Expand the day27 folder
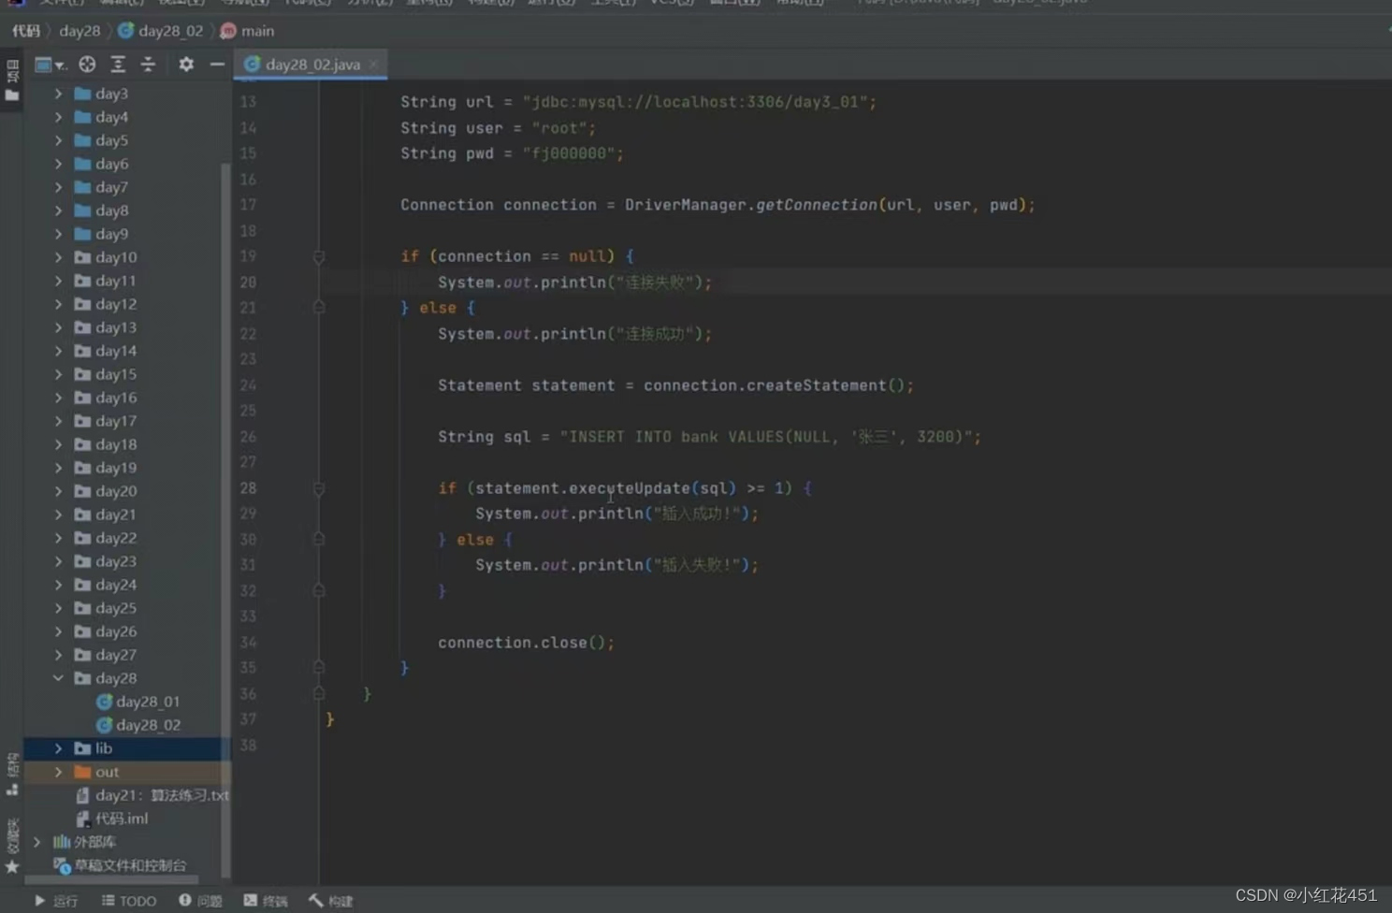Image resolution: width=1392 pixels, height=913 pixels. 58,655
